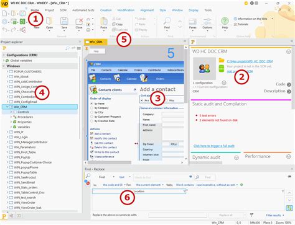Click the quick-access redo arrow
This screenshot has width=295, height=225.
tap(13, 30)
